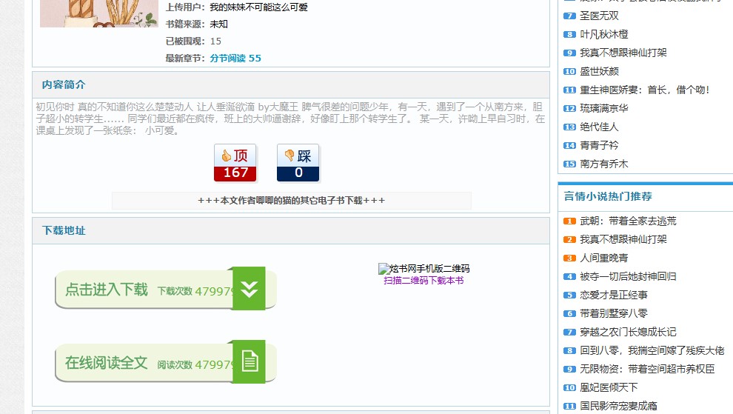
Task: Open recommended novel 武朝：带着全家去逃荒
Action: tap(628, 221)
